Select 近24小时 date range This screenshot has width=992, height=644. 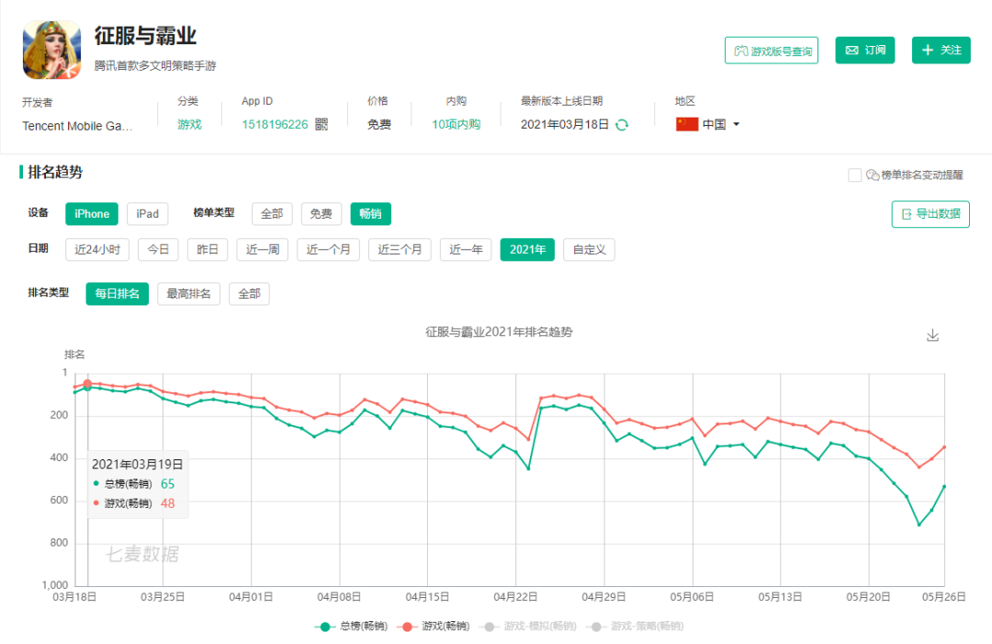(97, 249)
